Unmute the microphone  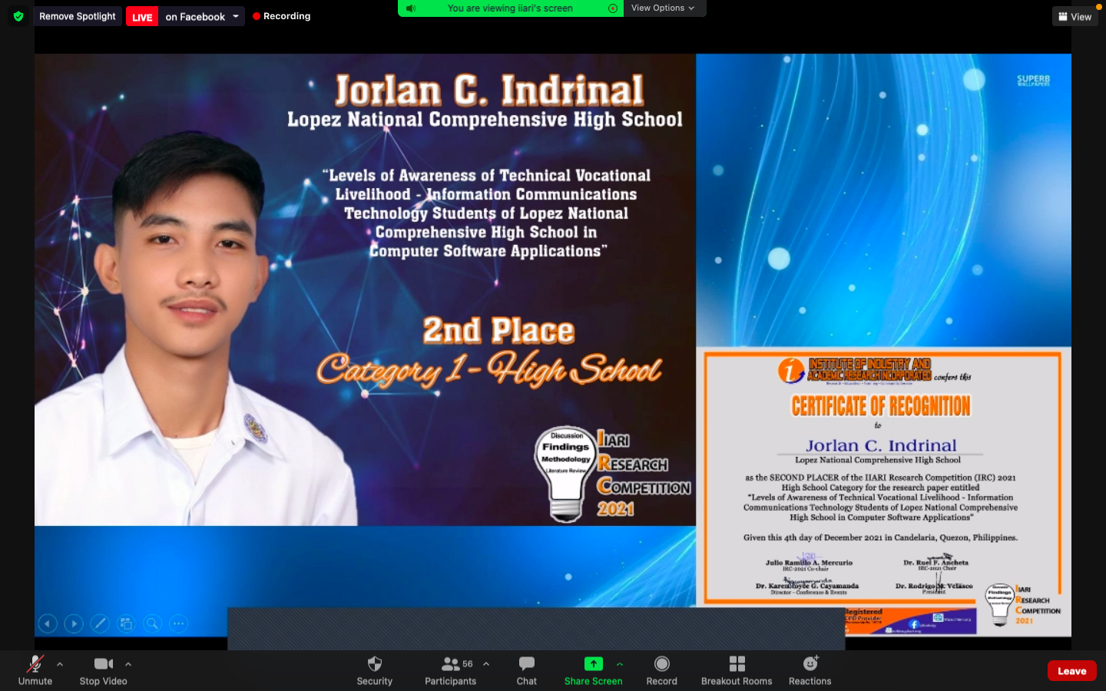click(35, 670)
